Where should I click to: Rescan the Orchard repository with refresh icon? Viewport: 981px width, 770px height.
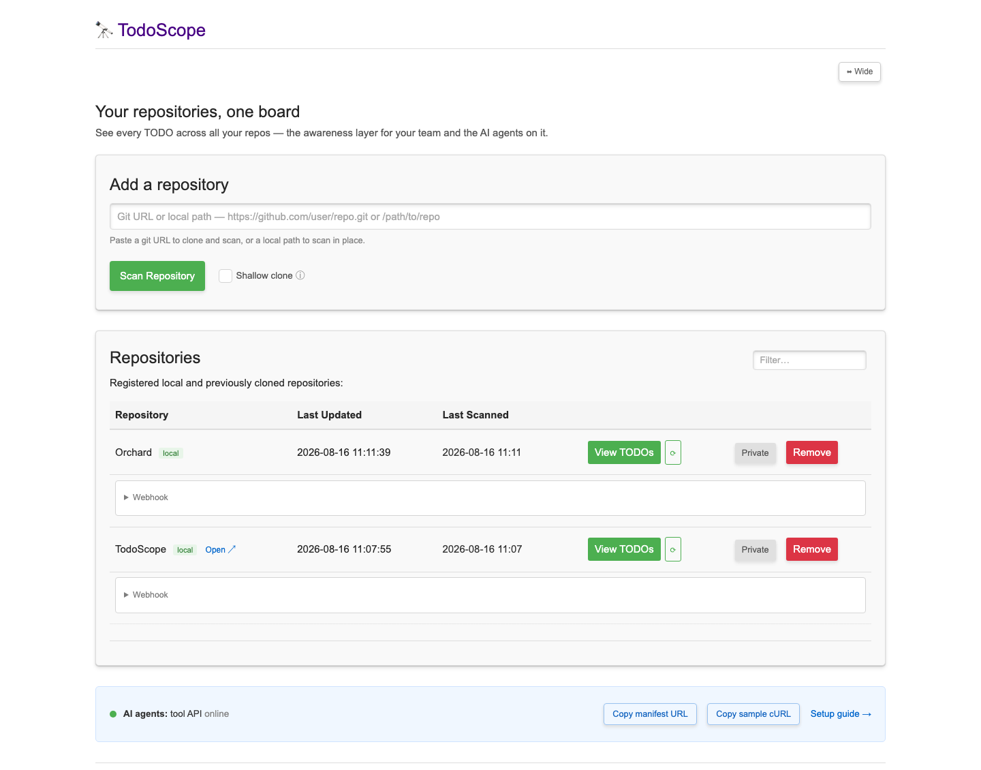(673, 452)
